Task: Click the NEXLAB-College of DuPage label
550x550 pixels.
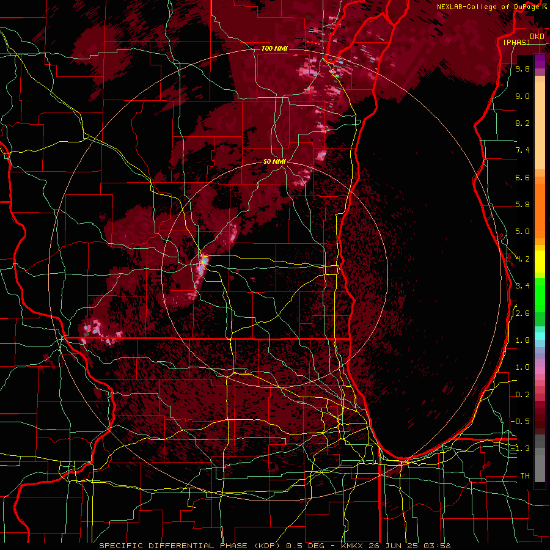Action: 488,7
